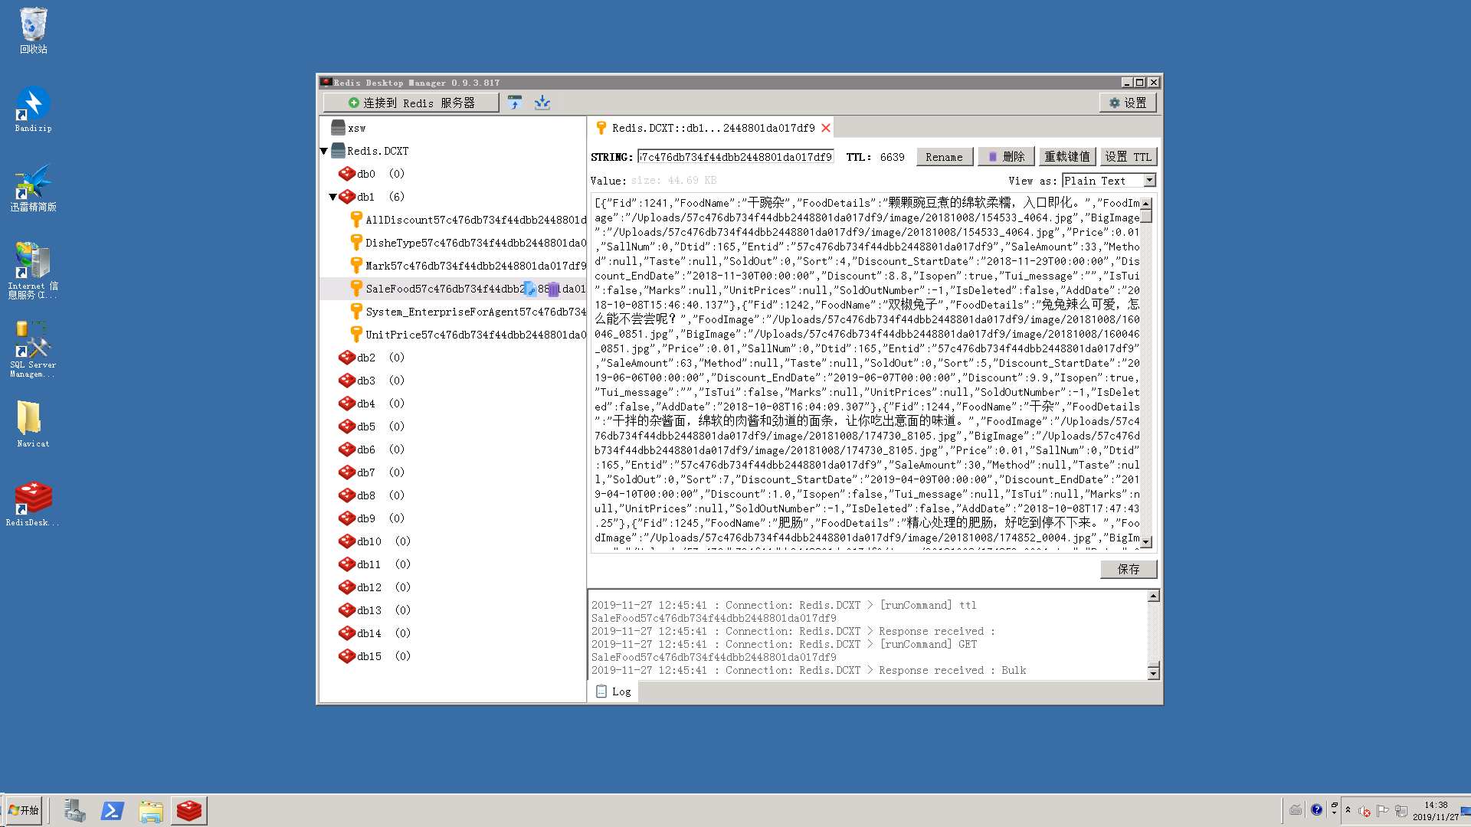
Task: Open database db0
Action: tap(372, 174)
